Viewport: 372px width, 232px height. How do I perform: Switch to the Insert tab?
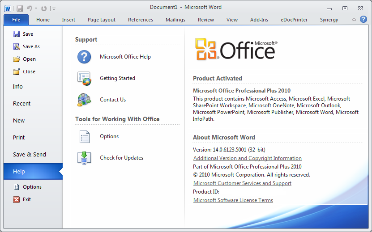(68, 20)
